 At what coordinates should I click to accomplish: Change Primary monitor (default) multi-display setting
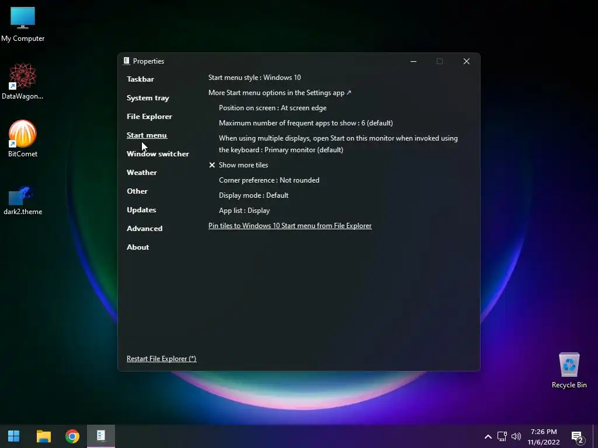338,144
